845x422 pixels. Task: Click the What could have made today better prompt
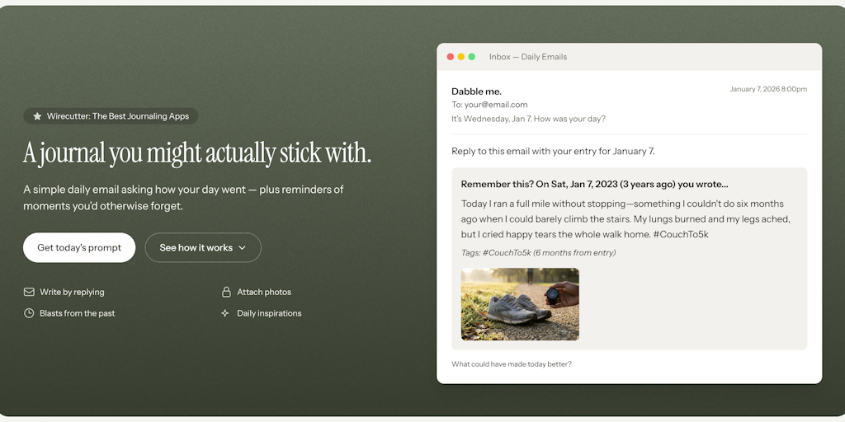click(x=512, y=363)
